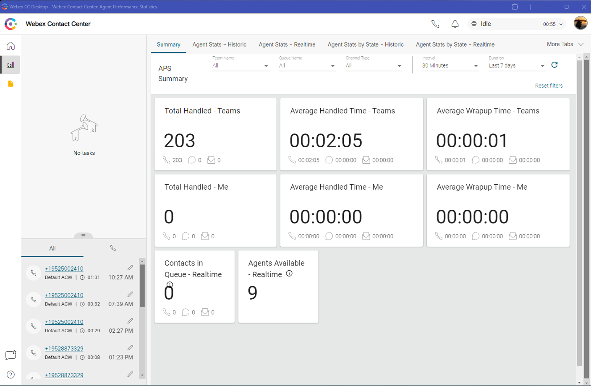
Task: Open number +19525002410 from 02:27 PM
Action: pos(64,322)
